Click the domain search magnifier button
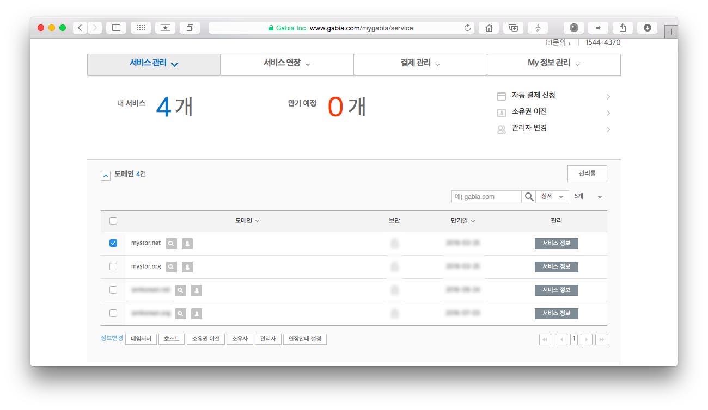Image resolution: width=708 pixels, height=410 pixels. click(528, 197)
